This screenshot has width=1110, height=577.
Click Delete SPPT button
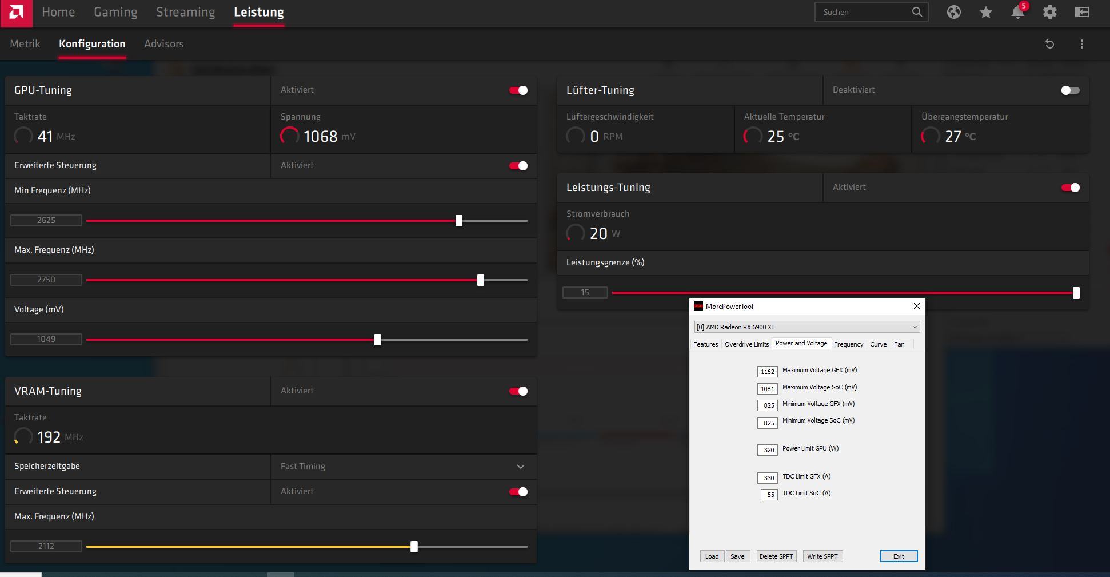(776, 556)
